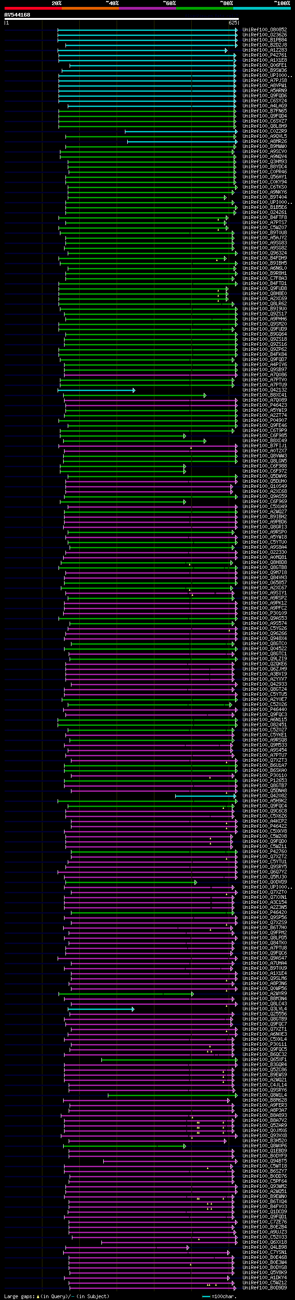Select UniRef100_A8VPW1 in the hit list
This screenshot has width=295, height=1300.
[265, 85]
